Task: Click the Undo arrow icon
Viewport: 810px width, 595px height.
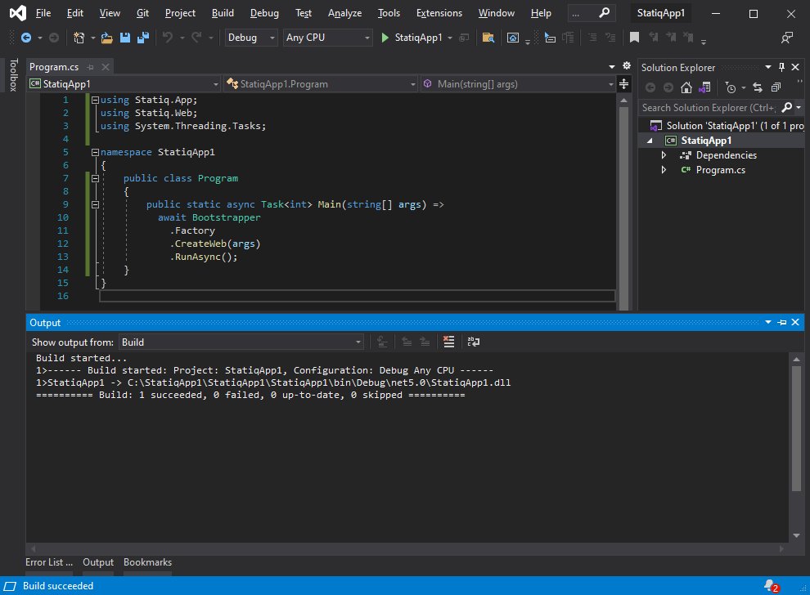Action: pos(168,38)
